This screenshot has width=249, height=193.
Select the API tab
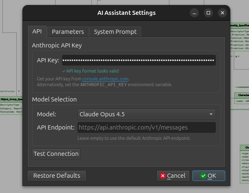coord(37,32)
